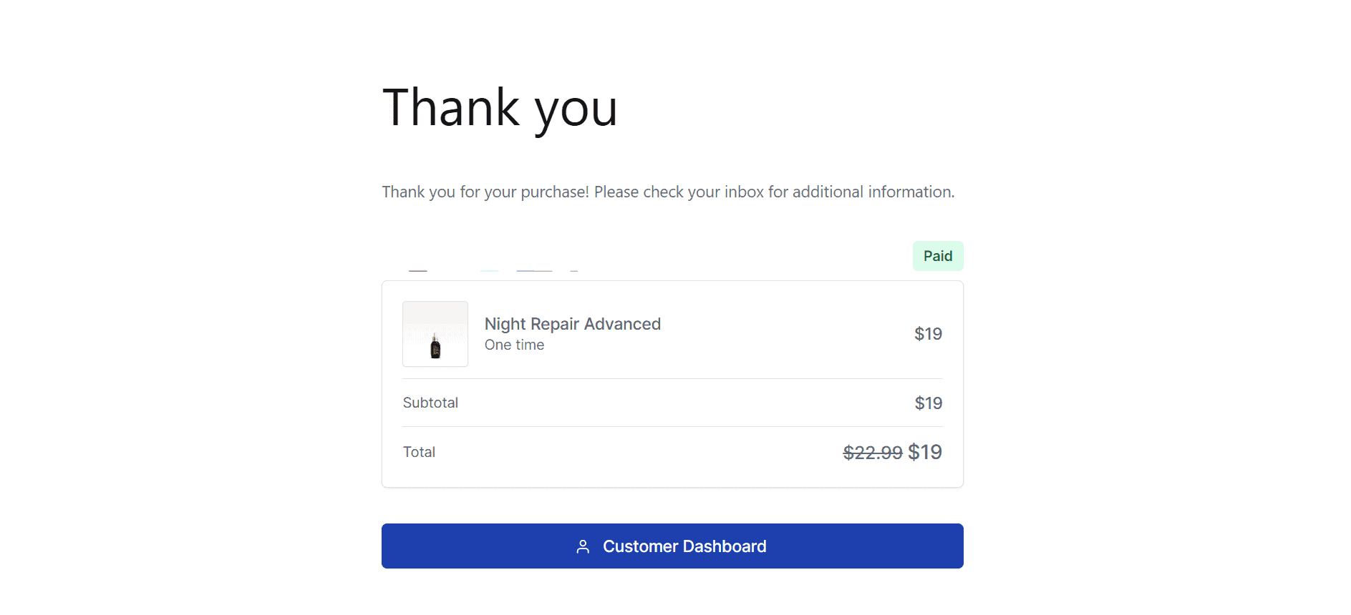The width and height of the screenshot is (1351, 615).
Task: Click the $19 item price
Action: (928, 334)
